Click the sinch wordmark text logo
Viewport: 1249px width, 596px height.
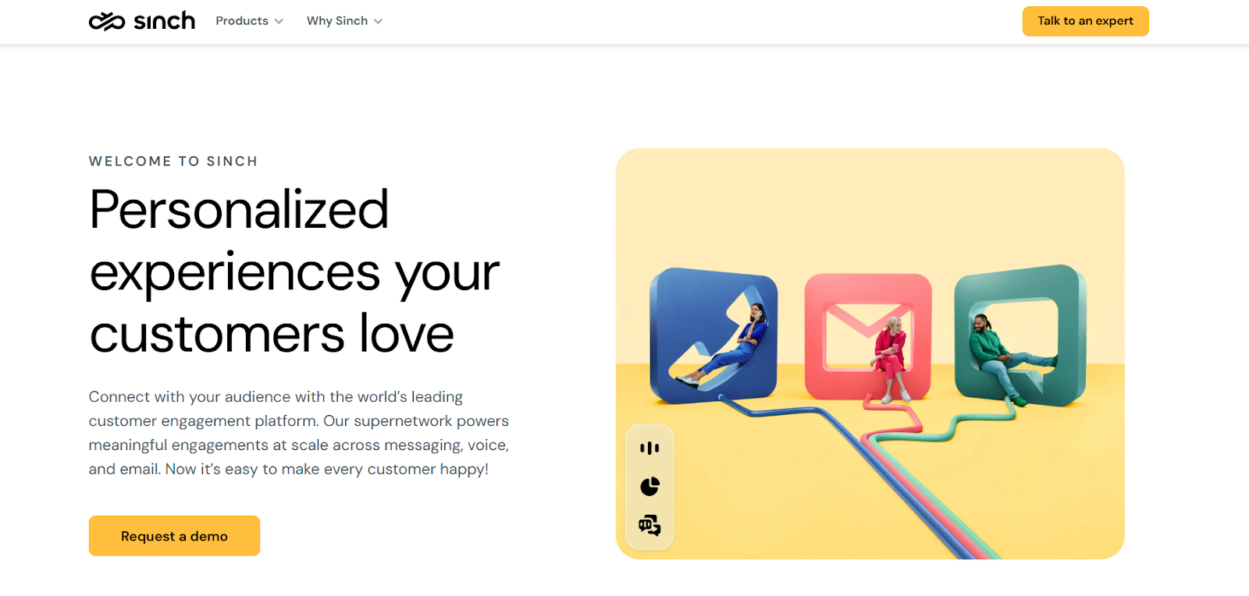tap(164, 21)
